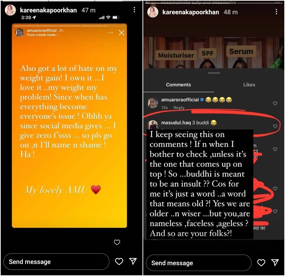285x276 pixels.
Task: Like the right story with bottom heart
Action: point(261,262)
